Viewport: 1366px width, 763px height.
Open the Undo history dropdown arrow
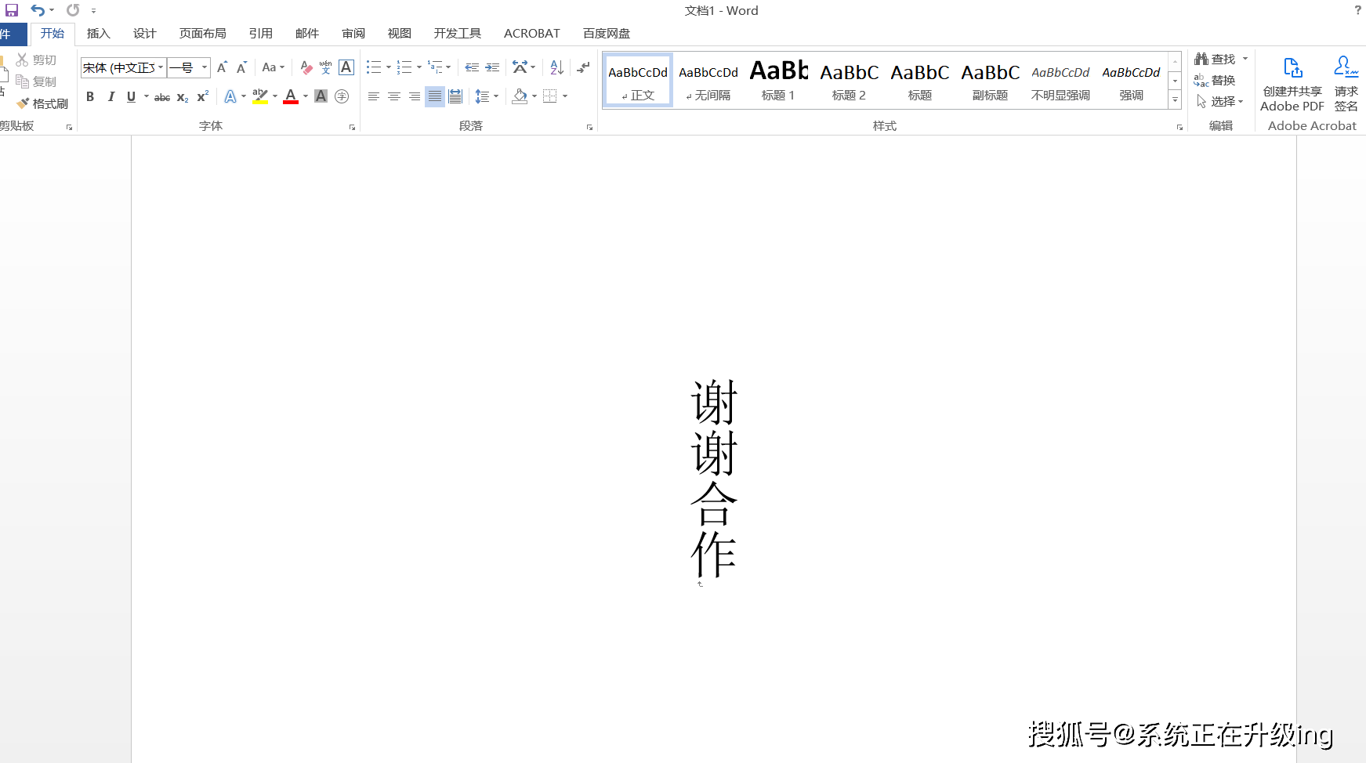click(x=52, y=10)
